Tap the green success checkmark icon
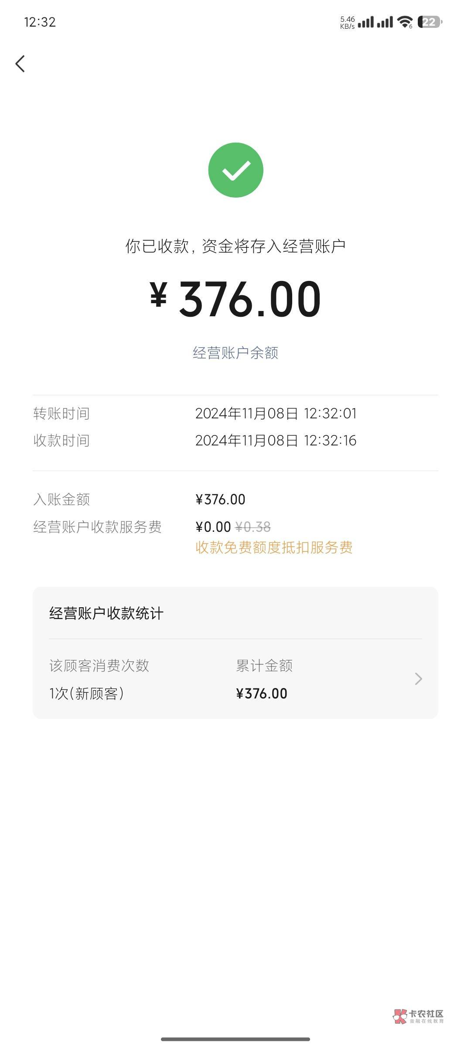Image resolution: width=471 pixels, height=1047 pixels. pyautogui.click(x=235, y=170)
